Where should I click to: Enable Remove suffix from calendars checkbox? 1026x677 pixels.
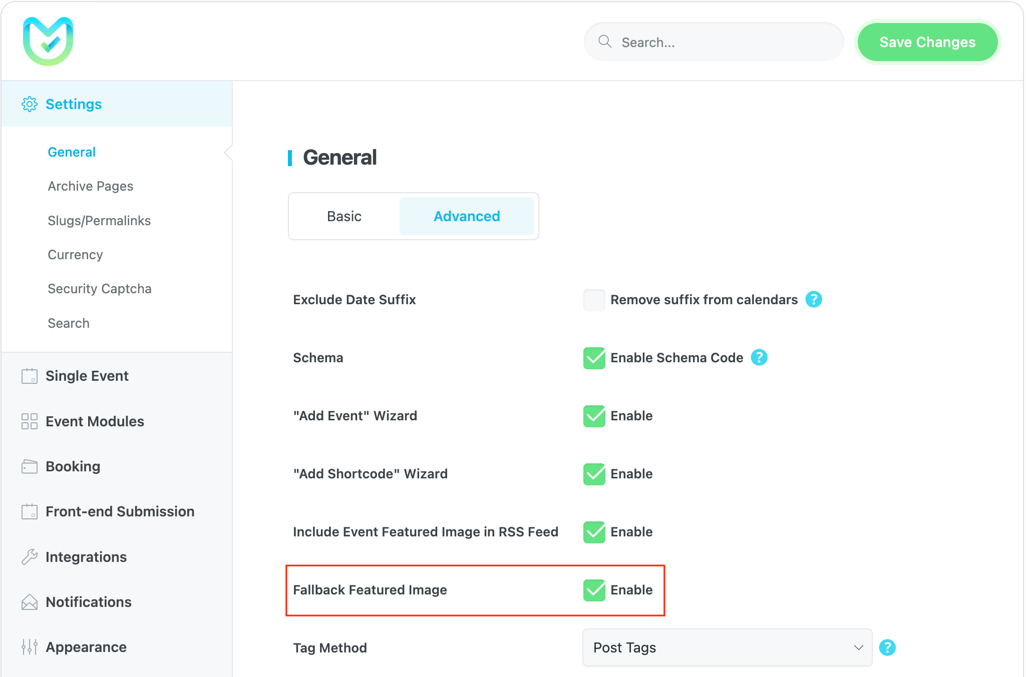(x=594, y=300)
